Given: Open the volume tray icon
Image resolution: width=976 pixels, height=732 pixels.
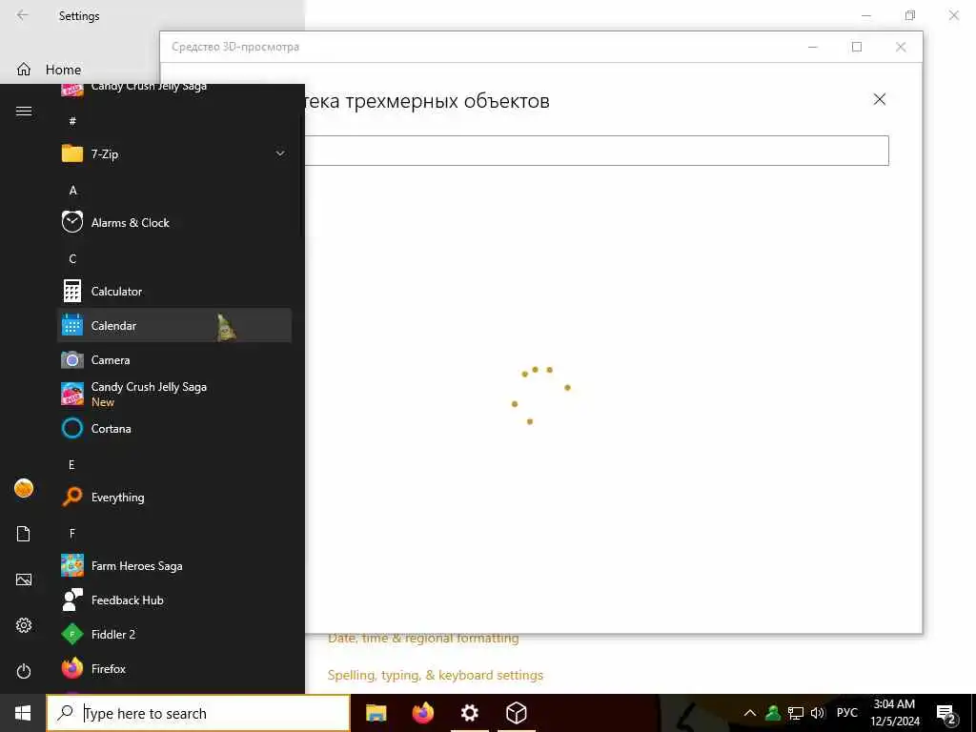Looking at the screenshot, I should (817, 713).
